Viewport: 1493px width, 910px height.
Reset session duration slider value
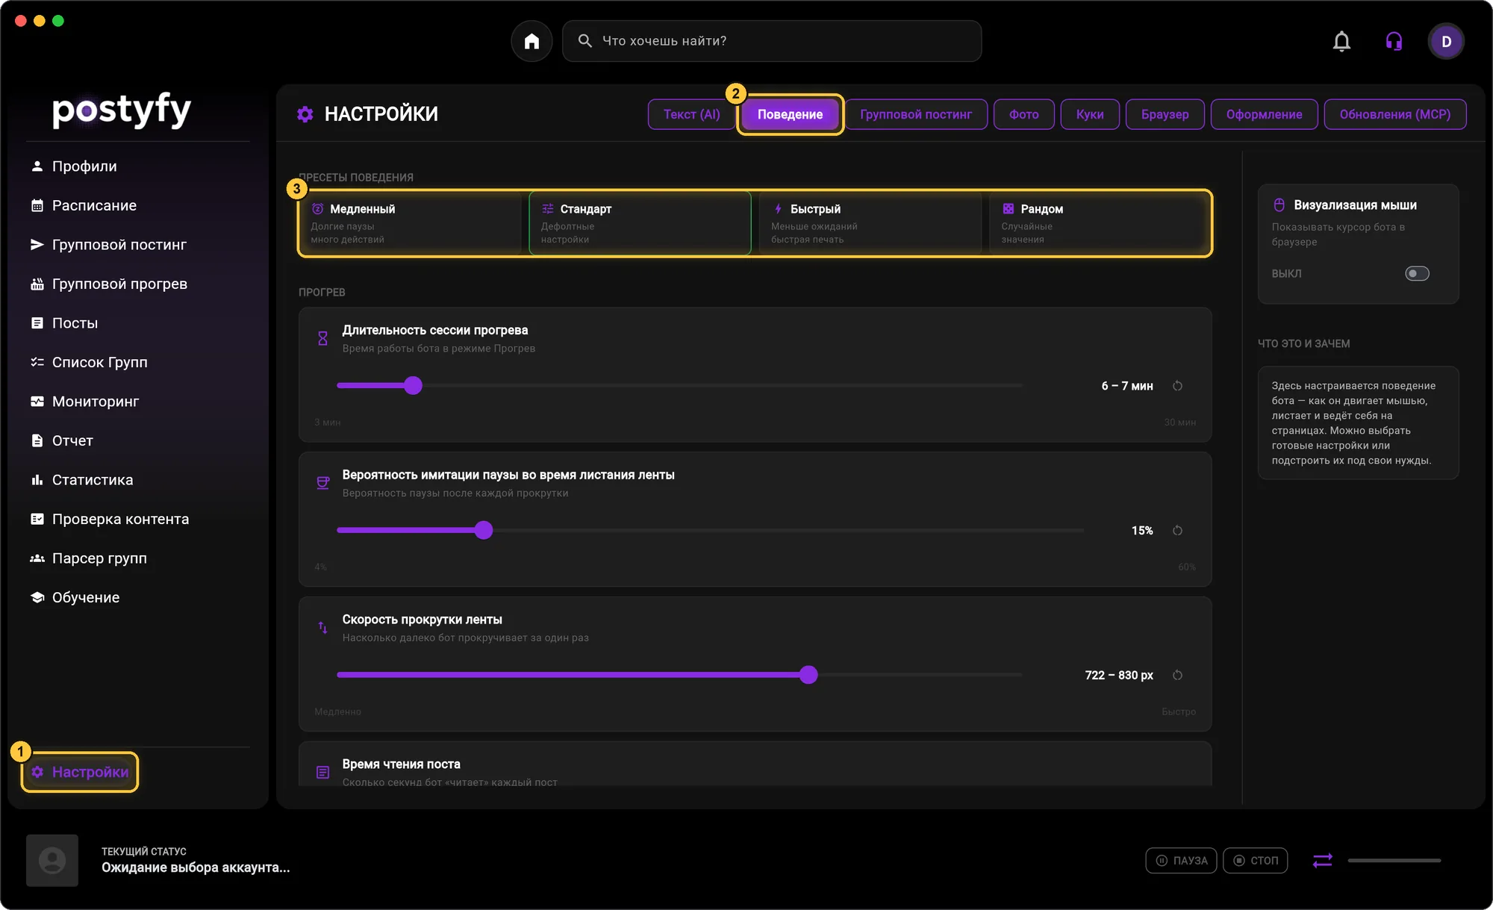[x=1177, y=386]
